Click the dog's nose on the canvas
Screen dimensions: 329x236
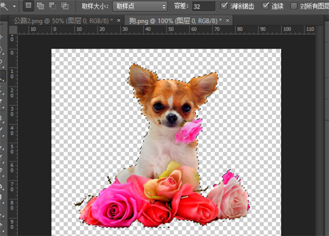(172, 118)
